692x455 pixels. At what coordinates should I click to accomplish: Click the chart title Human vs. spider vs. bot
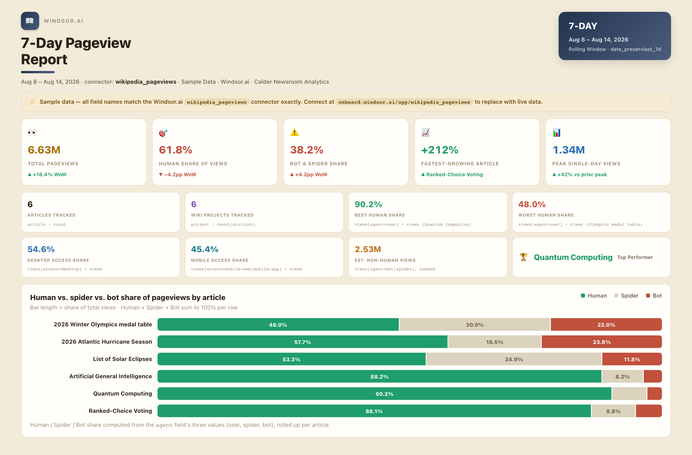pyautogui.click(x=128, y=298)
